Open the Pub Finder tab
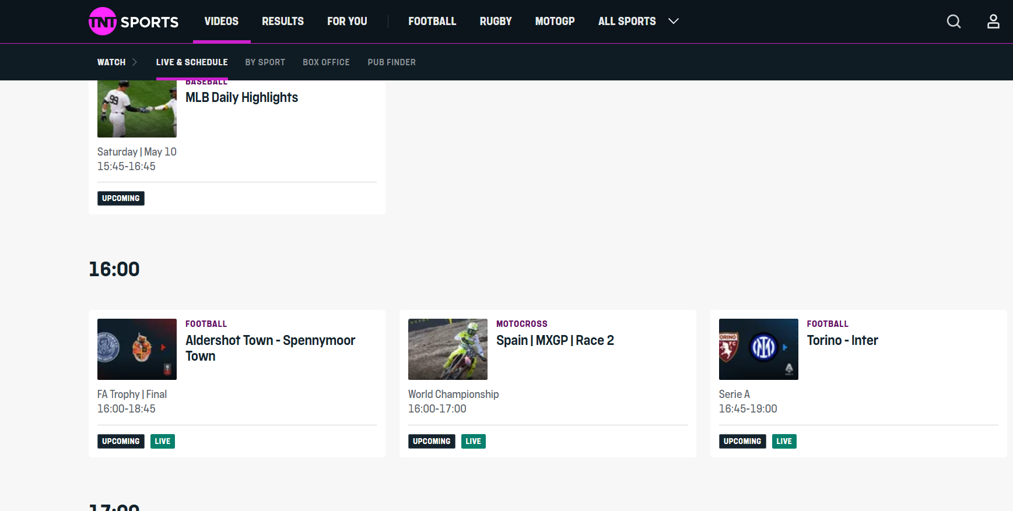Screen dimensions: 1013x511 [391, 62]
